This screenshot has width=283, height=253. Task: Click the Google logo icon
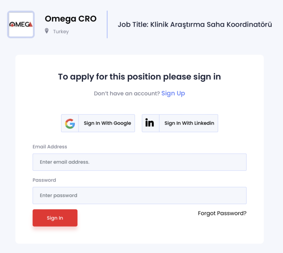(x=70, y=123)
